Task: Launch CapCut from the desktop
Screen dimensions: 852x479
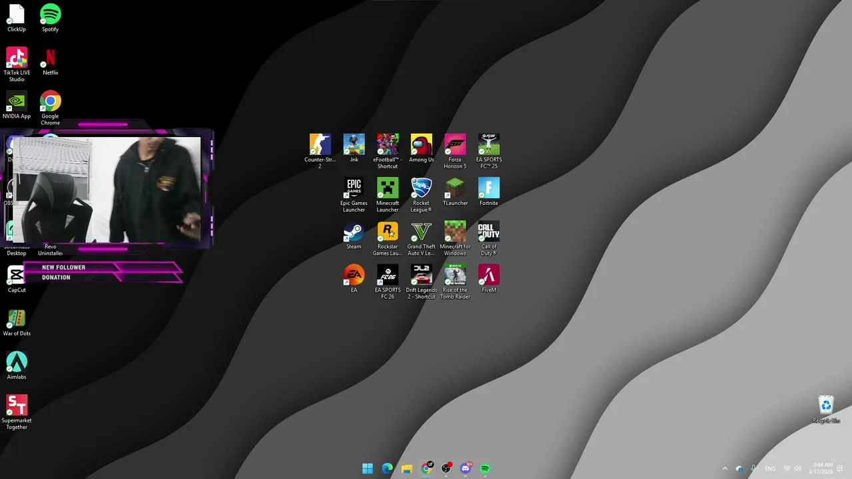Action: tap(17, 279)
